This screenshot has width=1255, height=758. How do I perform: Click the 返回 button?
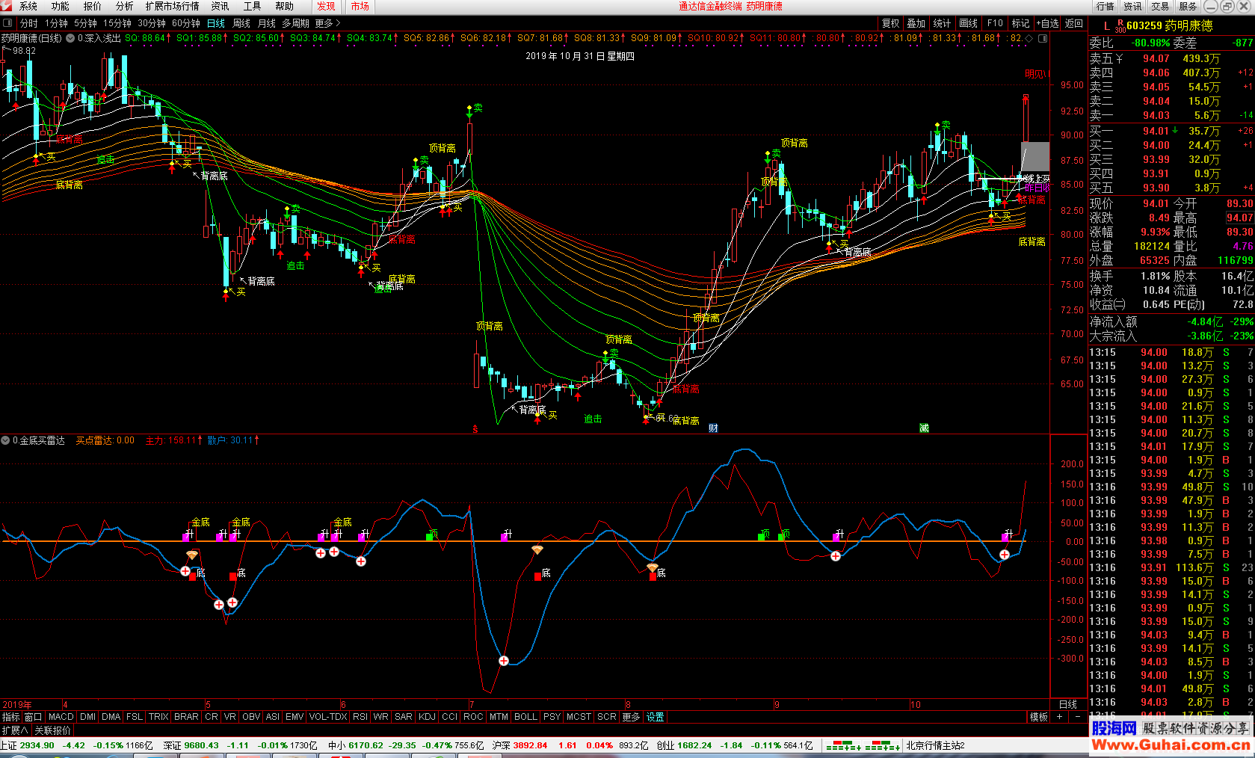pos(1074,23)
